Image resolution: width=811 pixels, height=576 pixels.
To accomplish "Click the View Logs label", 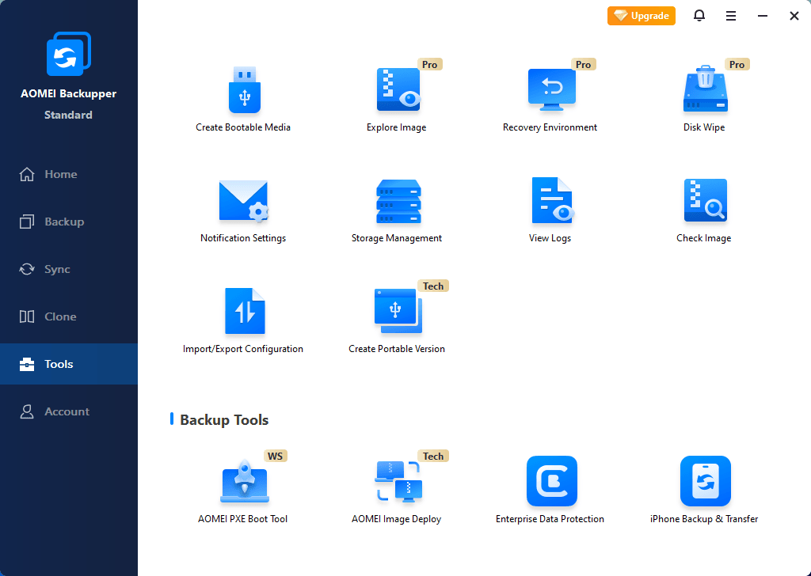I will click(x=550, y=238).
